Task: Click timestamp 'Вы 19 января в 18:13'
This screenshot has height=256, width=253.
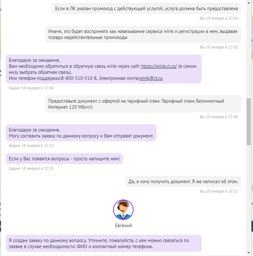Action: (219, 191)
